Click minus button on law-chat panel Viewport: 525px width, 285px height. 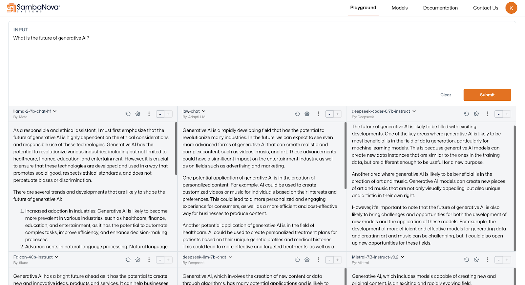329,114
